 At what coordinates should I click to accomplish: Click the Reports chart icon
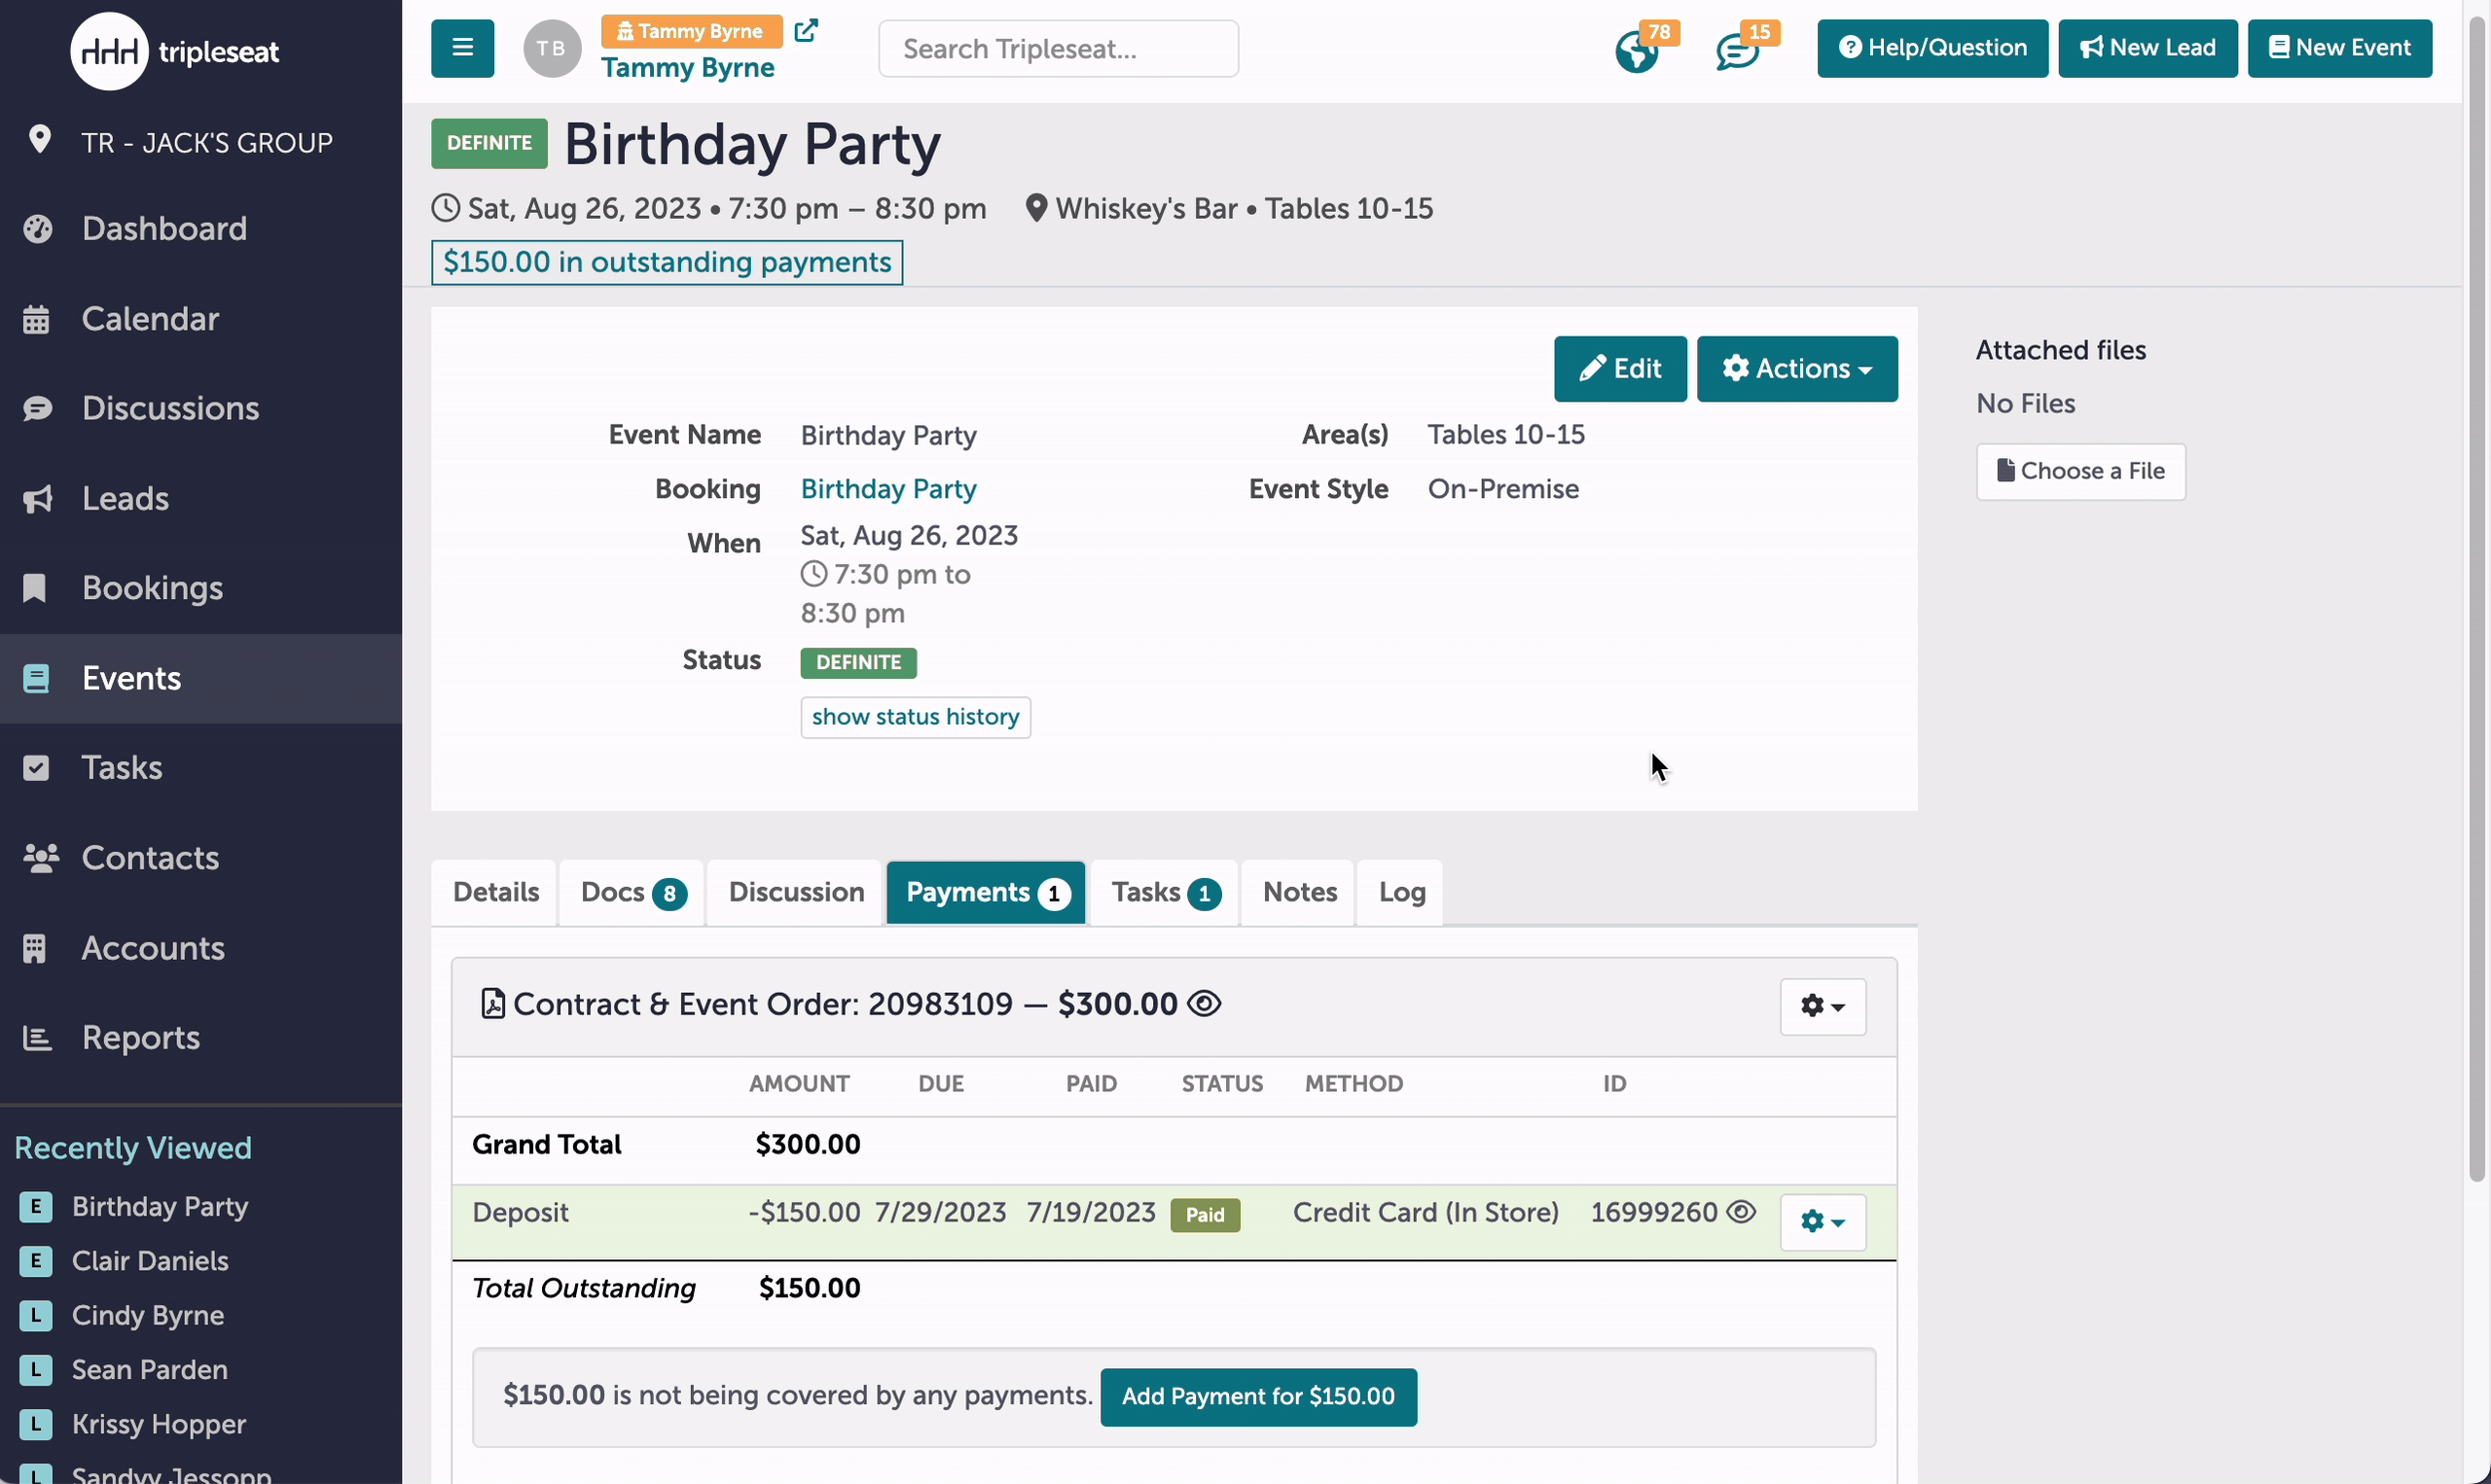[x=37, y=1038]
